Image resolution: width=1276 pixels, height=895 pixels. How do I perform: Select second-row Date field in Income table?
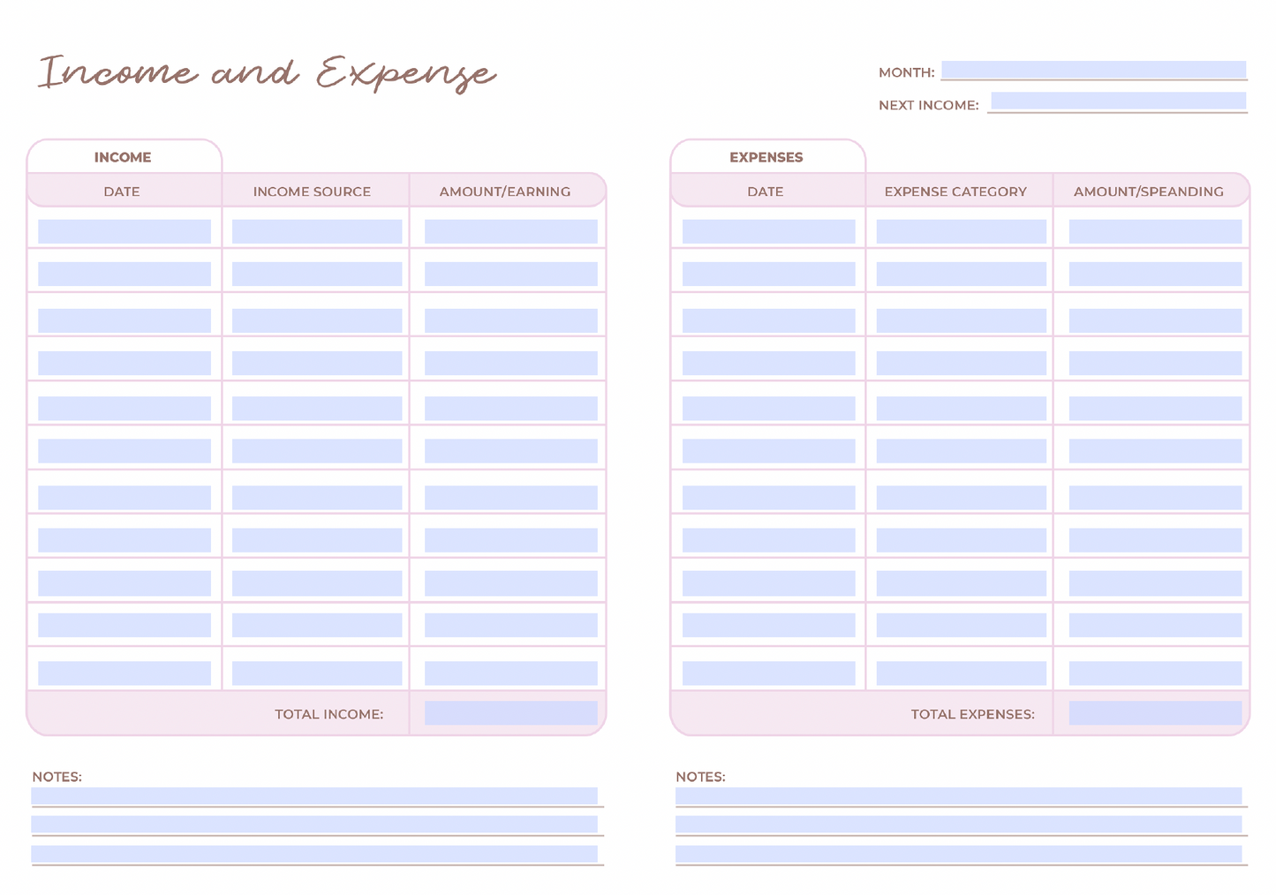tap(125, 275)
